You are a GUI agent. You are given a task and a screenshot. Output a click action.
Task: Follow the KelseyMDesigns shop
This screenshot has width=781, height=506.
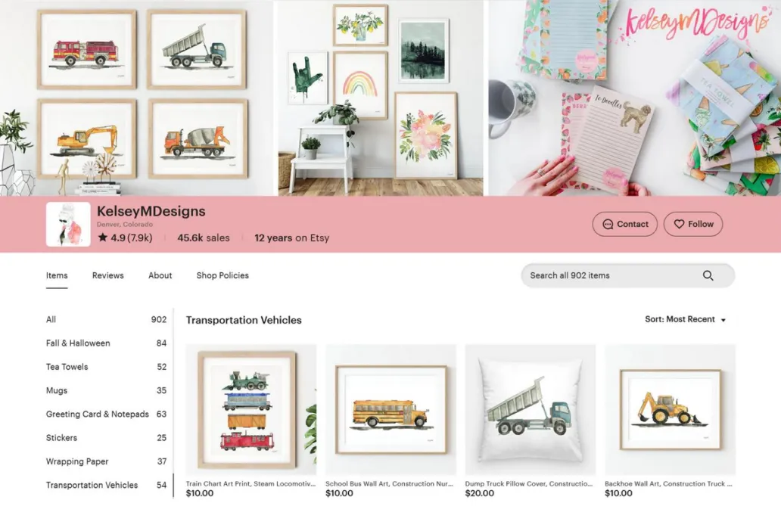(693, 224)
